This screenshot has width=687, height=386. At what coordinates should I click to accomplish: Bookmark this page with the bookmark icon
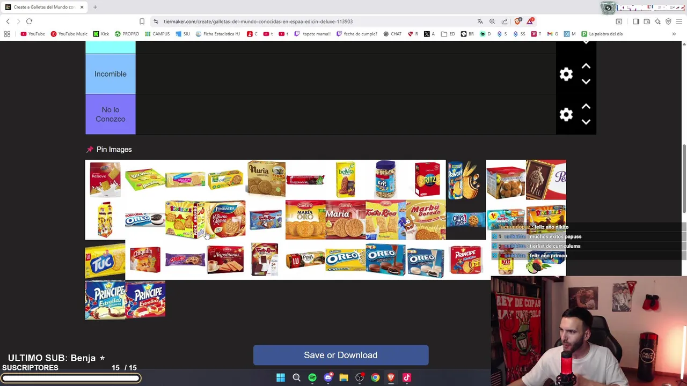[x=142, y=21]
